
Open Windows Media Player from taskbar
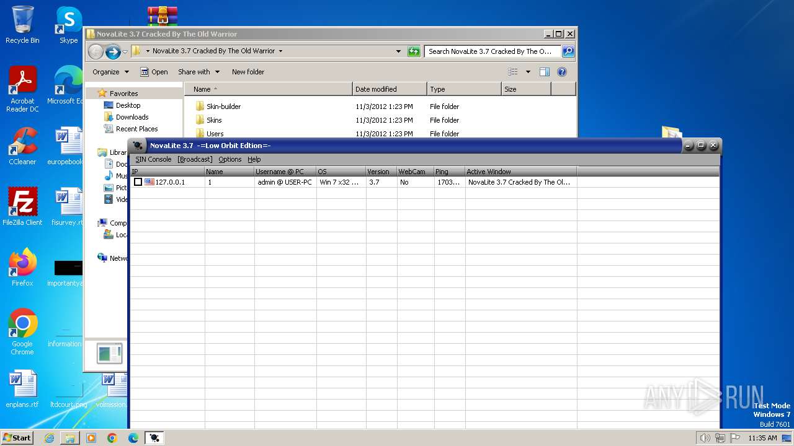[91, 438]
